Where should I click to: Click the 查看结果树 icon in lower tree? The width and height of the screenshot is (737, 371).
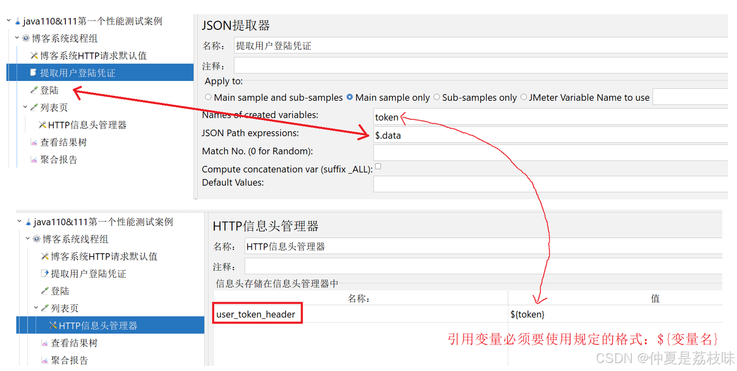click(45, 343)
